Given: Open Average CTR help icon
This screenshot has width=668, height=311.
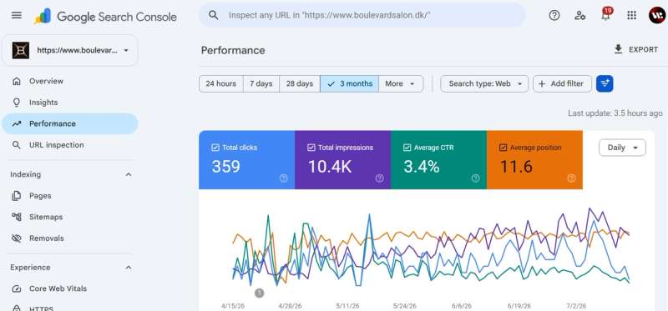Looking at the screenshot, I should (x=475, y=178).
